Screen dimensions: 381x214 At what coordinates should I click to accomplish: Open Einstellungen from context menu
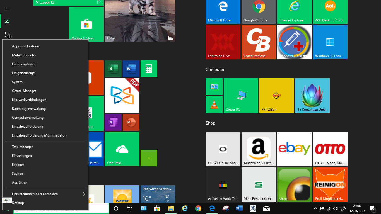pyautogui.click(x=45, y=156)
